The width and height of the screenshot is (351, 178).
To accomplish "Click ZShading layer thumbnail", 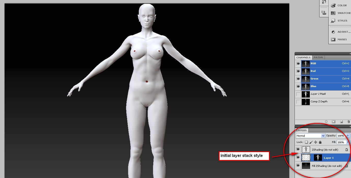I will pos(306,150).
